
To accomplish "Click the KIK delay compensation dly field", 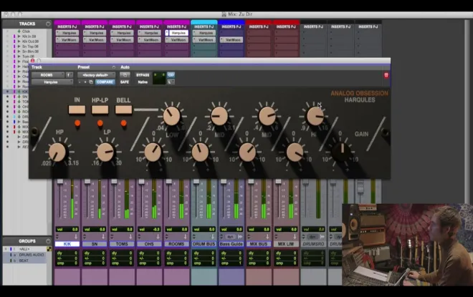I will pos(67,253).
